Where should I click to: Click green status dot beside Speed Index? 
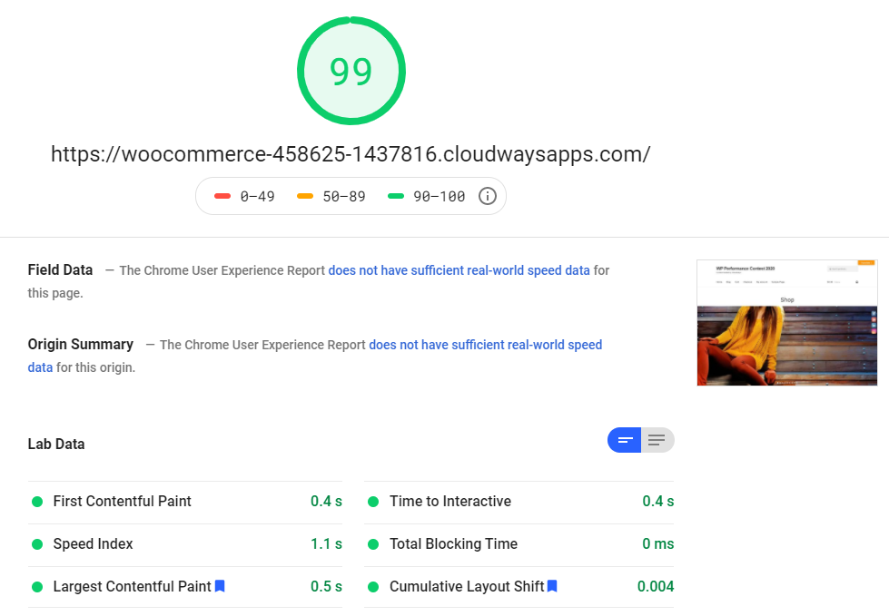point(37,544)
